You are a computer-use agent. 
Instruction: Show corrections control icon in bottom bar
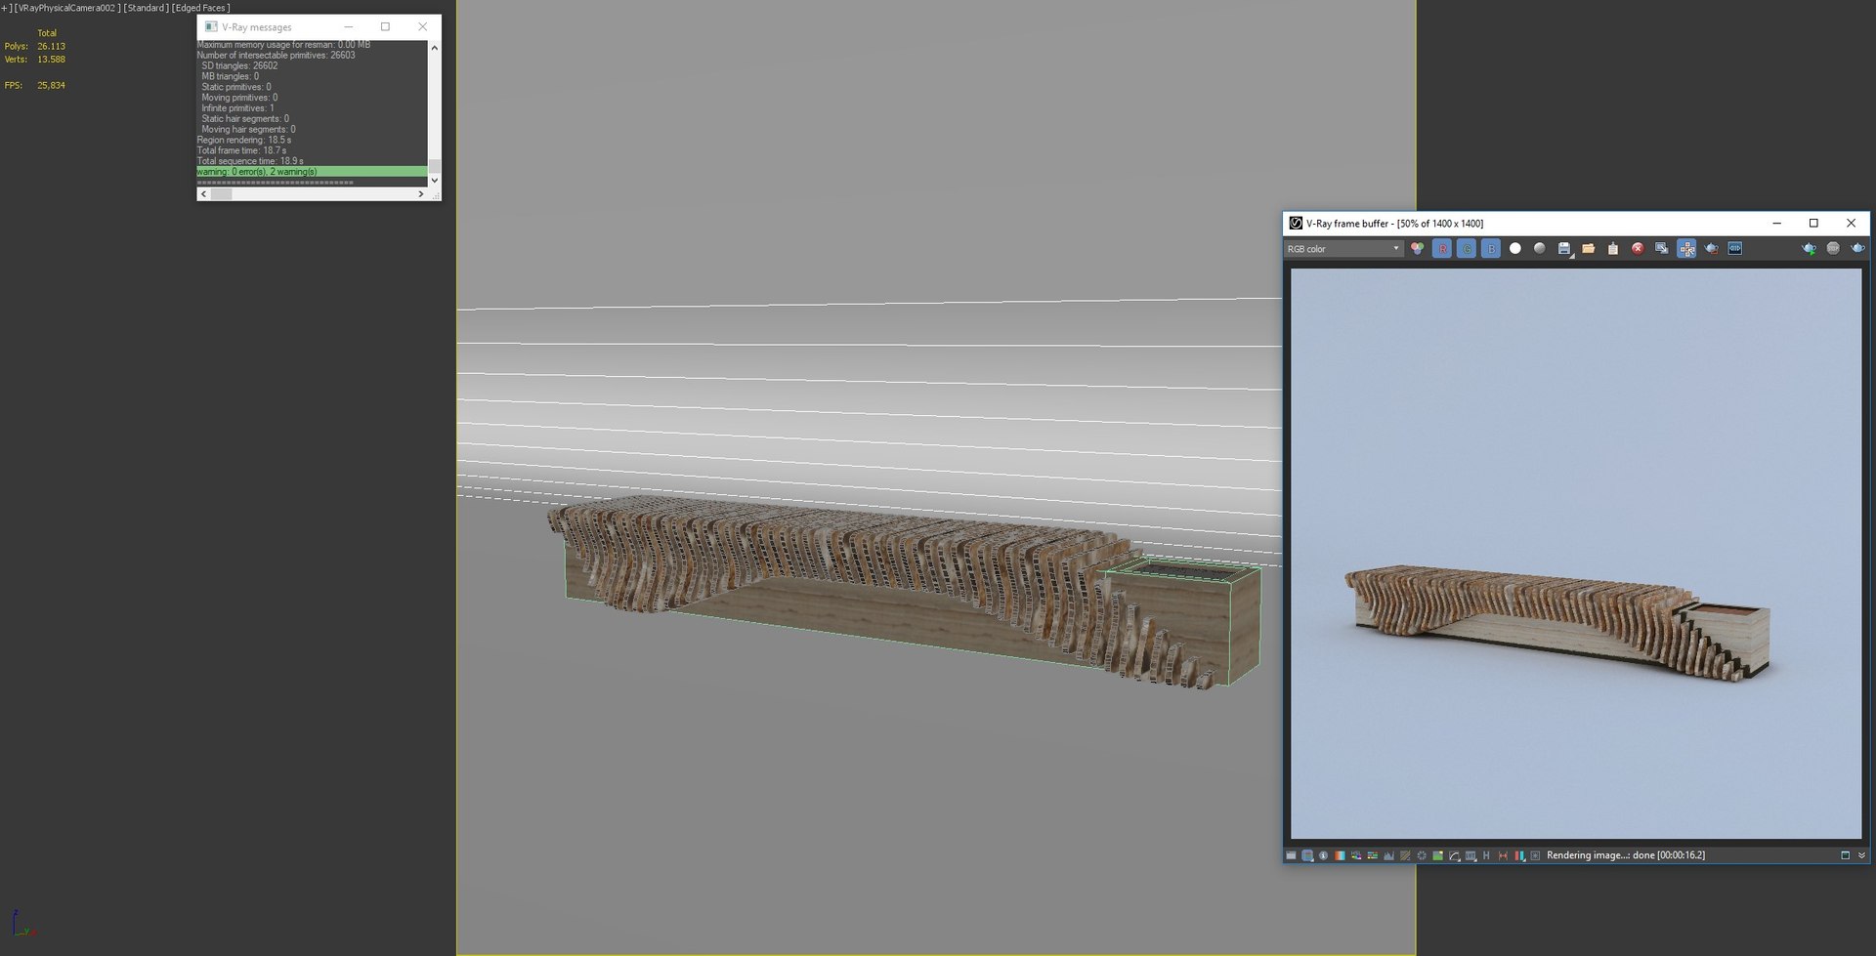click(1291, 855)
